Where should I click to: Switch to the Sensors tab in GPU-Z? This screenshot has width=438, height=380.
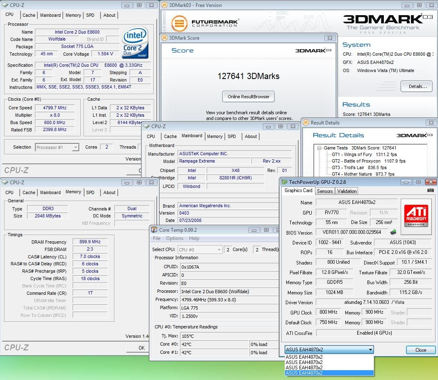coord(325,191)
